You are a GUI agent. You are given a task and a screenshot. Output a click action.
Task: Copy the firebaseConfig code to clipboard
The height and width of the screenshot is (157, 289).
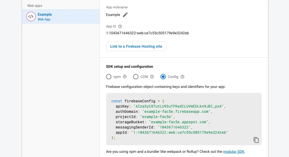(x=256, y=140)
